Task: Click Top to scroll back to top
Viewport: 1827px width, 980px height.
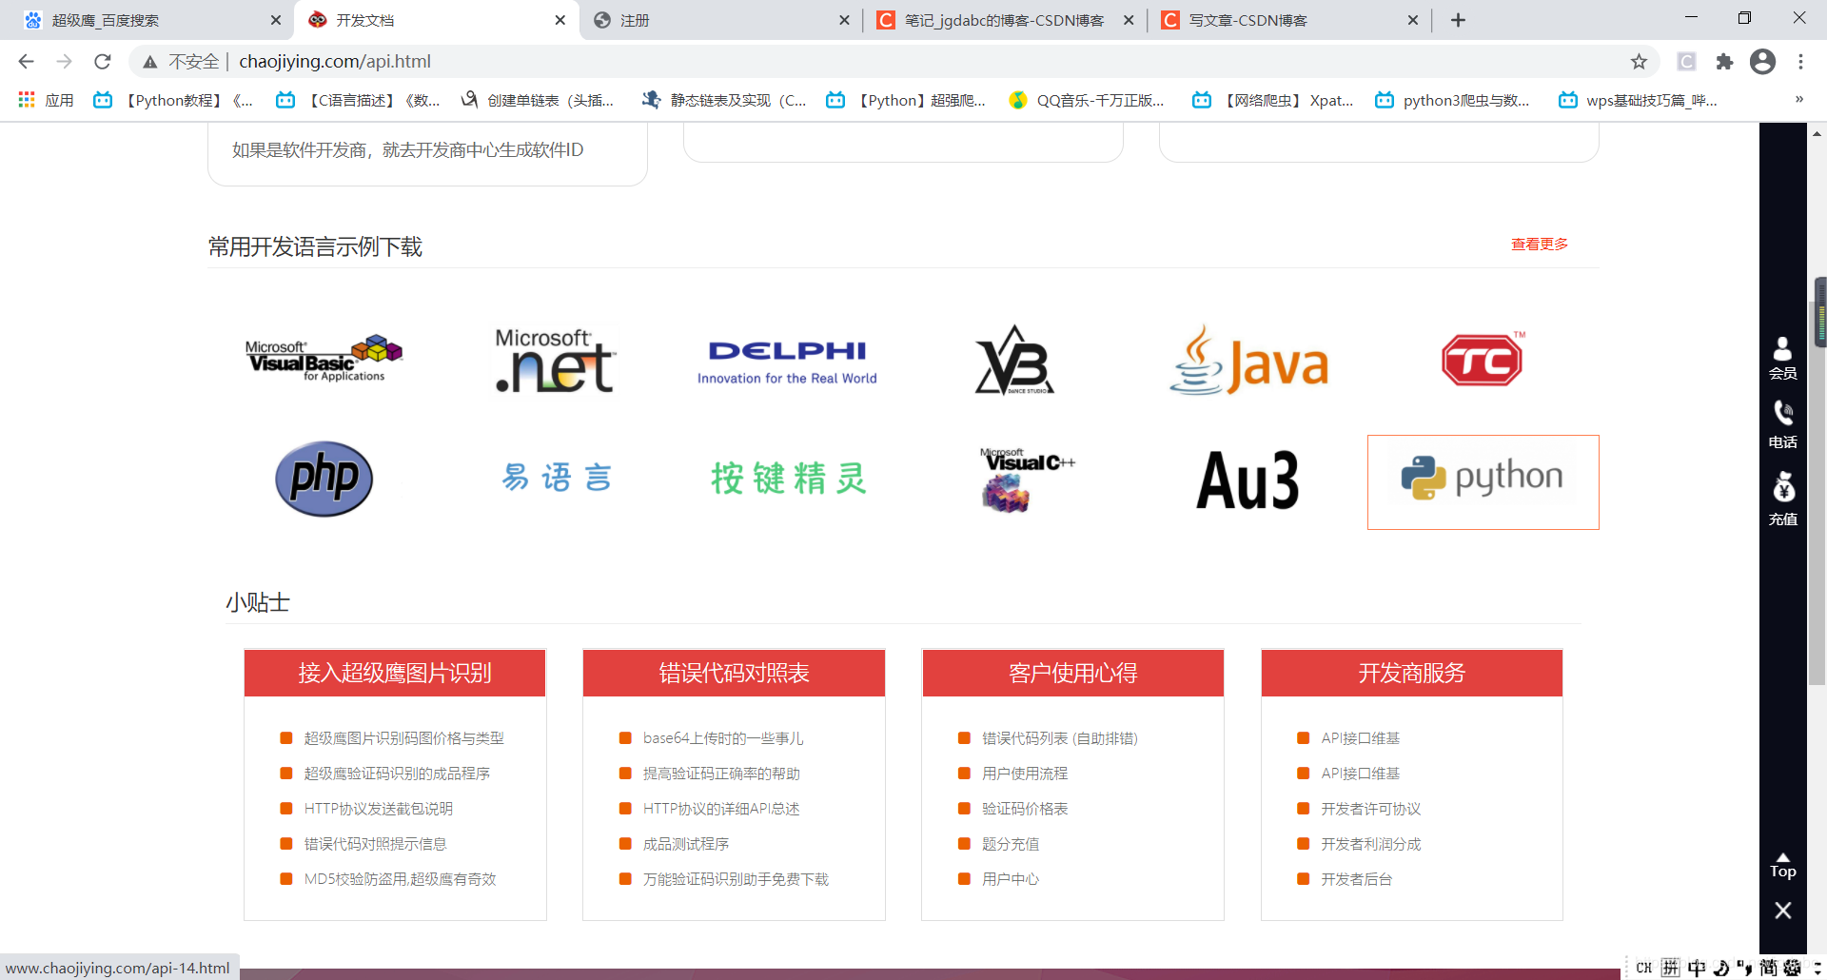Action: (x=1782, y=866)
